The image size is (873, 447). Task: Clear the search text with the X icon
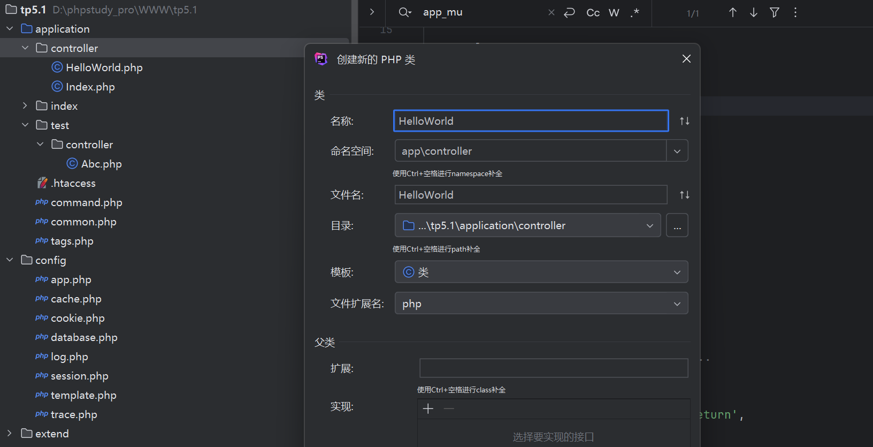pyautogui.click(x=552, y=12)
